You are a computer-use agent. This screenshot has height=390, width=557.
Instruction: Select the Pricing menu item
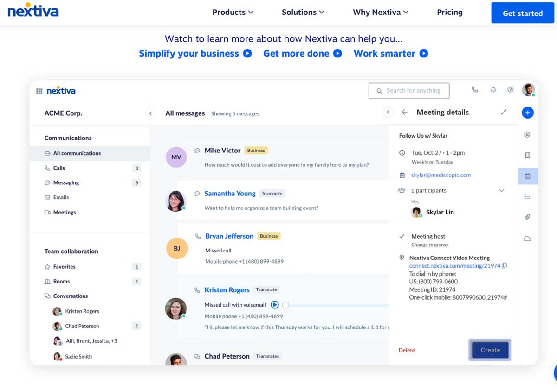449,12
